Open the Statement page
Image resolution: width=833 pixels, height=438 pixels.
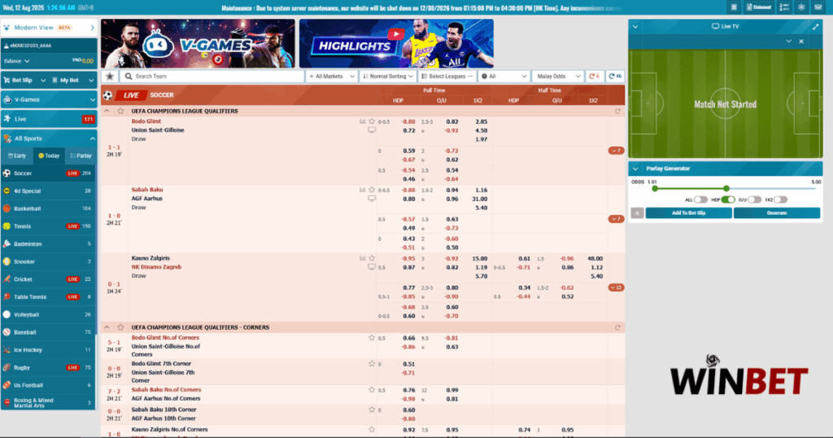coord(759,7)
